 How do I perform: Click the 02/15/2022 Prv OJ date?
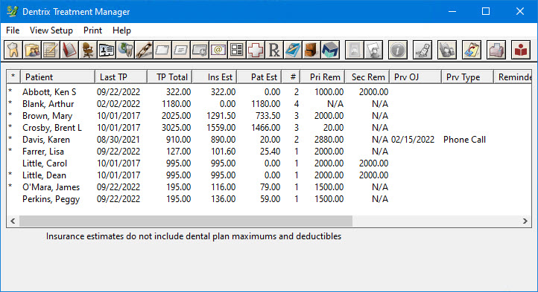click(413, 140)
